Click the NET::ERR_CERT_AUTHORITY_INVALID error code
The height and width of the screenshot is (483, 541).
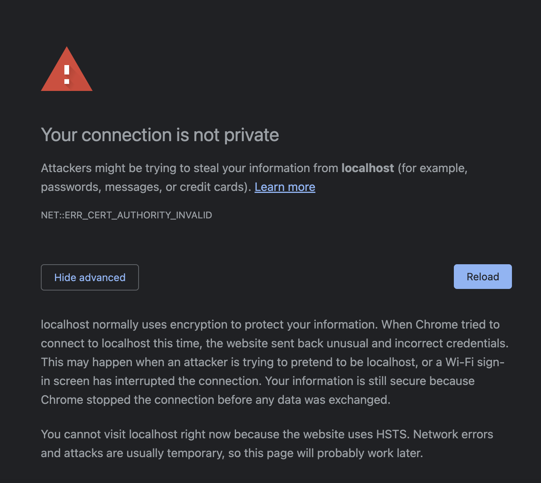pyautogui.click(x=126, y=215)
